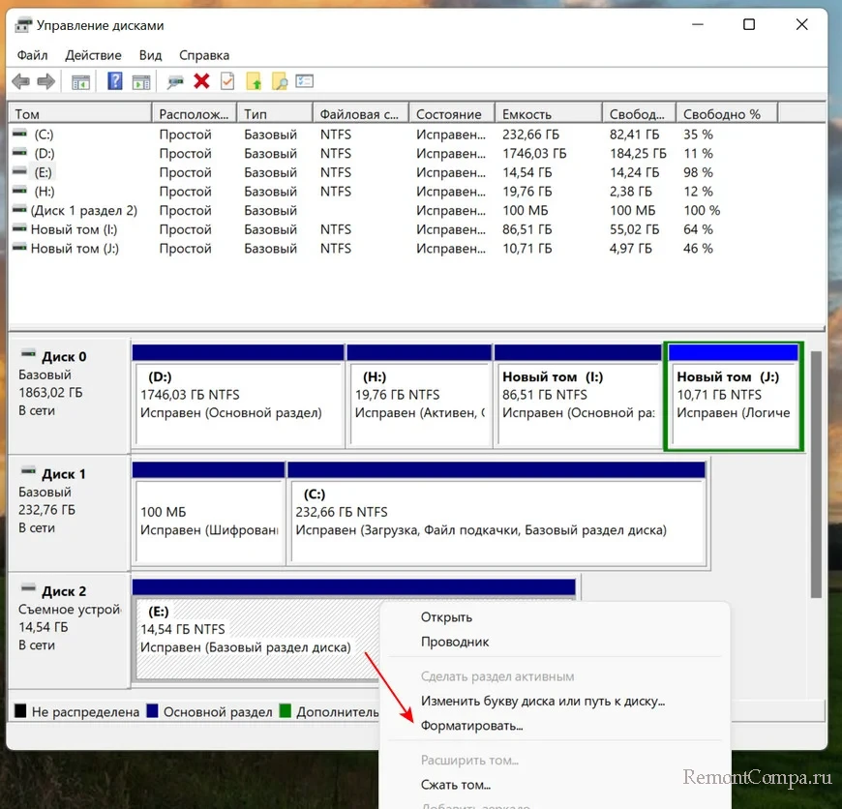The height and width of the screenshot is (809, 842).
Task: Select Сжать том... from the context menu
Action: [x=455, y=785]
